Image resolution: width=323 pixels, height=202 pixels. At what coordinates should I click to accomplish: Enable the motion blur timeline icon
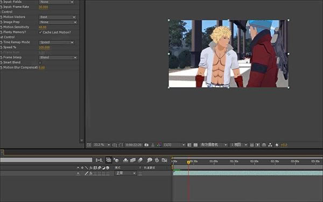coord(140,160)
